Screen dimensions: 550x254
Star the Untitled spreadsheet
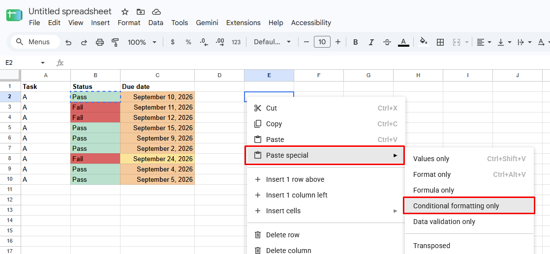125,12
